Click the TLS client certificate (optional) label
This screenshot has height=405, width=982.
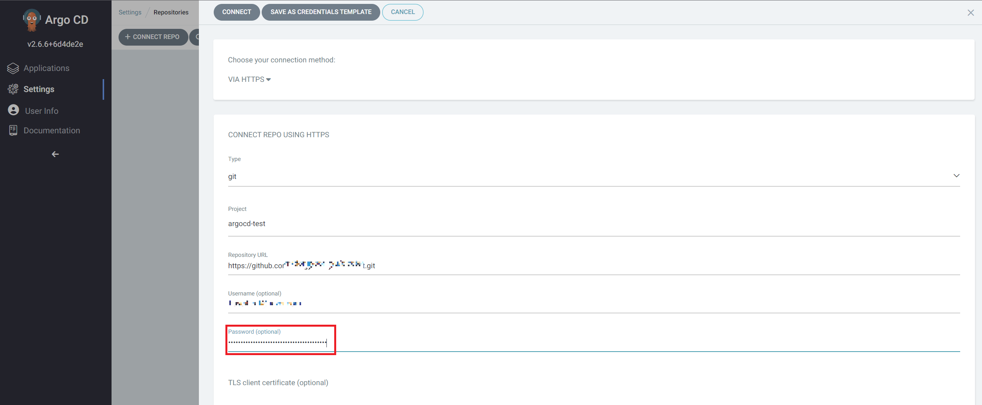[x=278, y=383]
